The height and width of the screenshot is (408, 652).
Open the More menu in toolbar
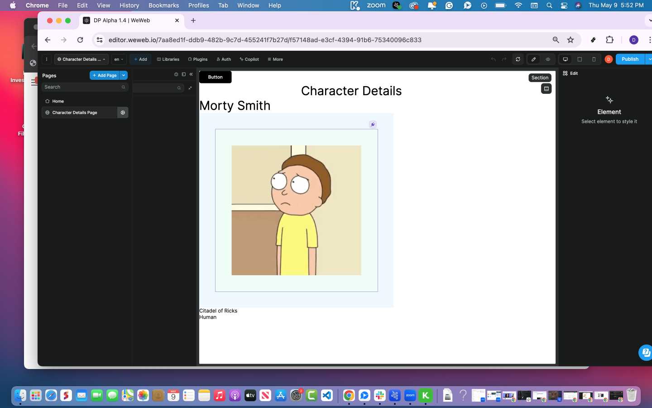(275, 59)
